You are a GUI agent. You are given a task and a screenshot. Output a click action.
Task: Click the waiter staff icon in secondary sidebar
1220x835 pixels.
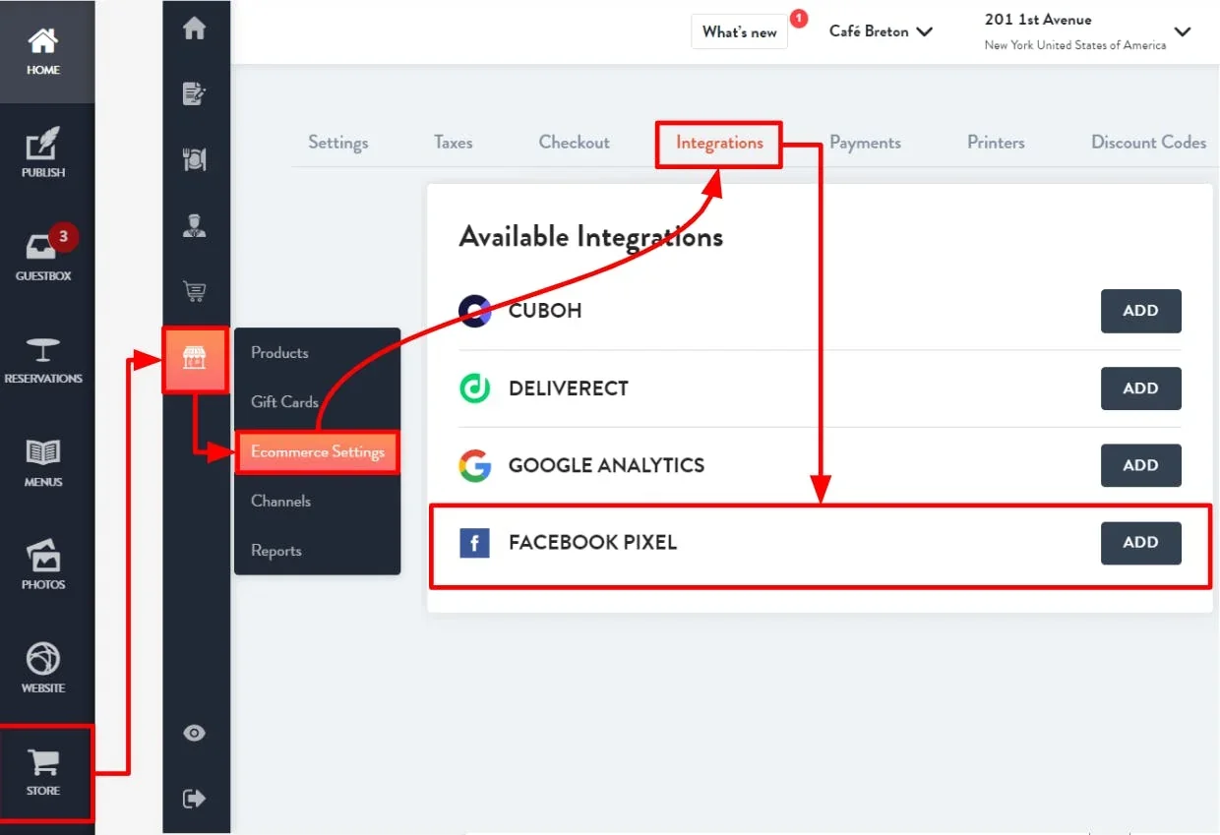pos(195,226)
